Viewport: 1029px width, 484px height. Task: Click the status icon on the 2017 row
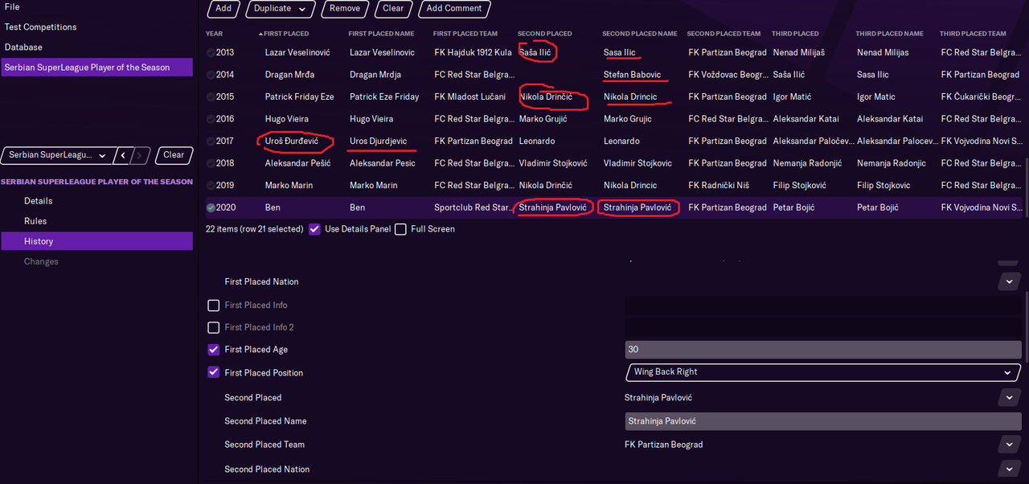coord(211,141)
